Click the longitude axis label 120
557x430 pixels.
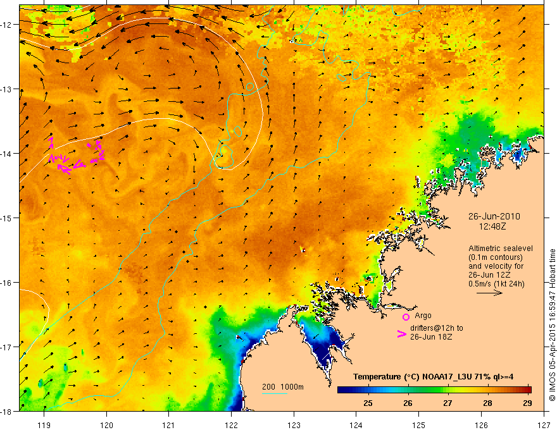tap(106, 425)
